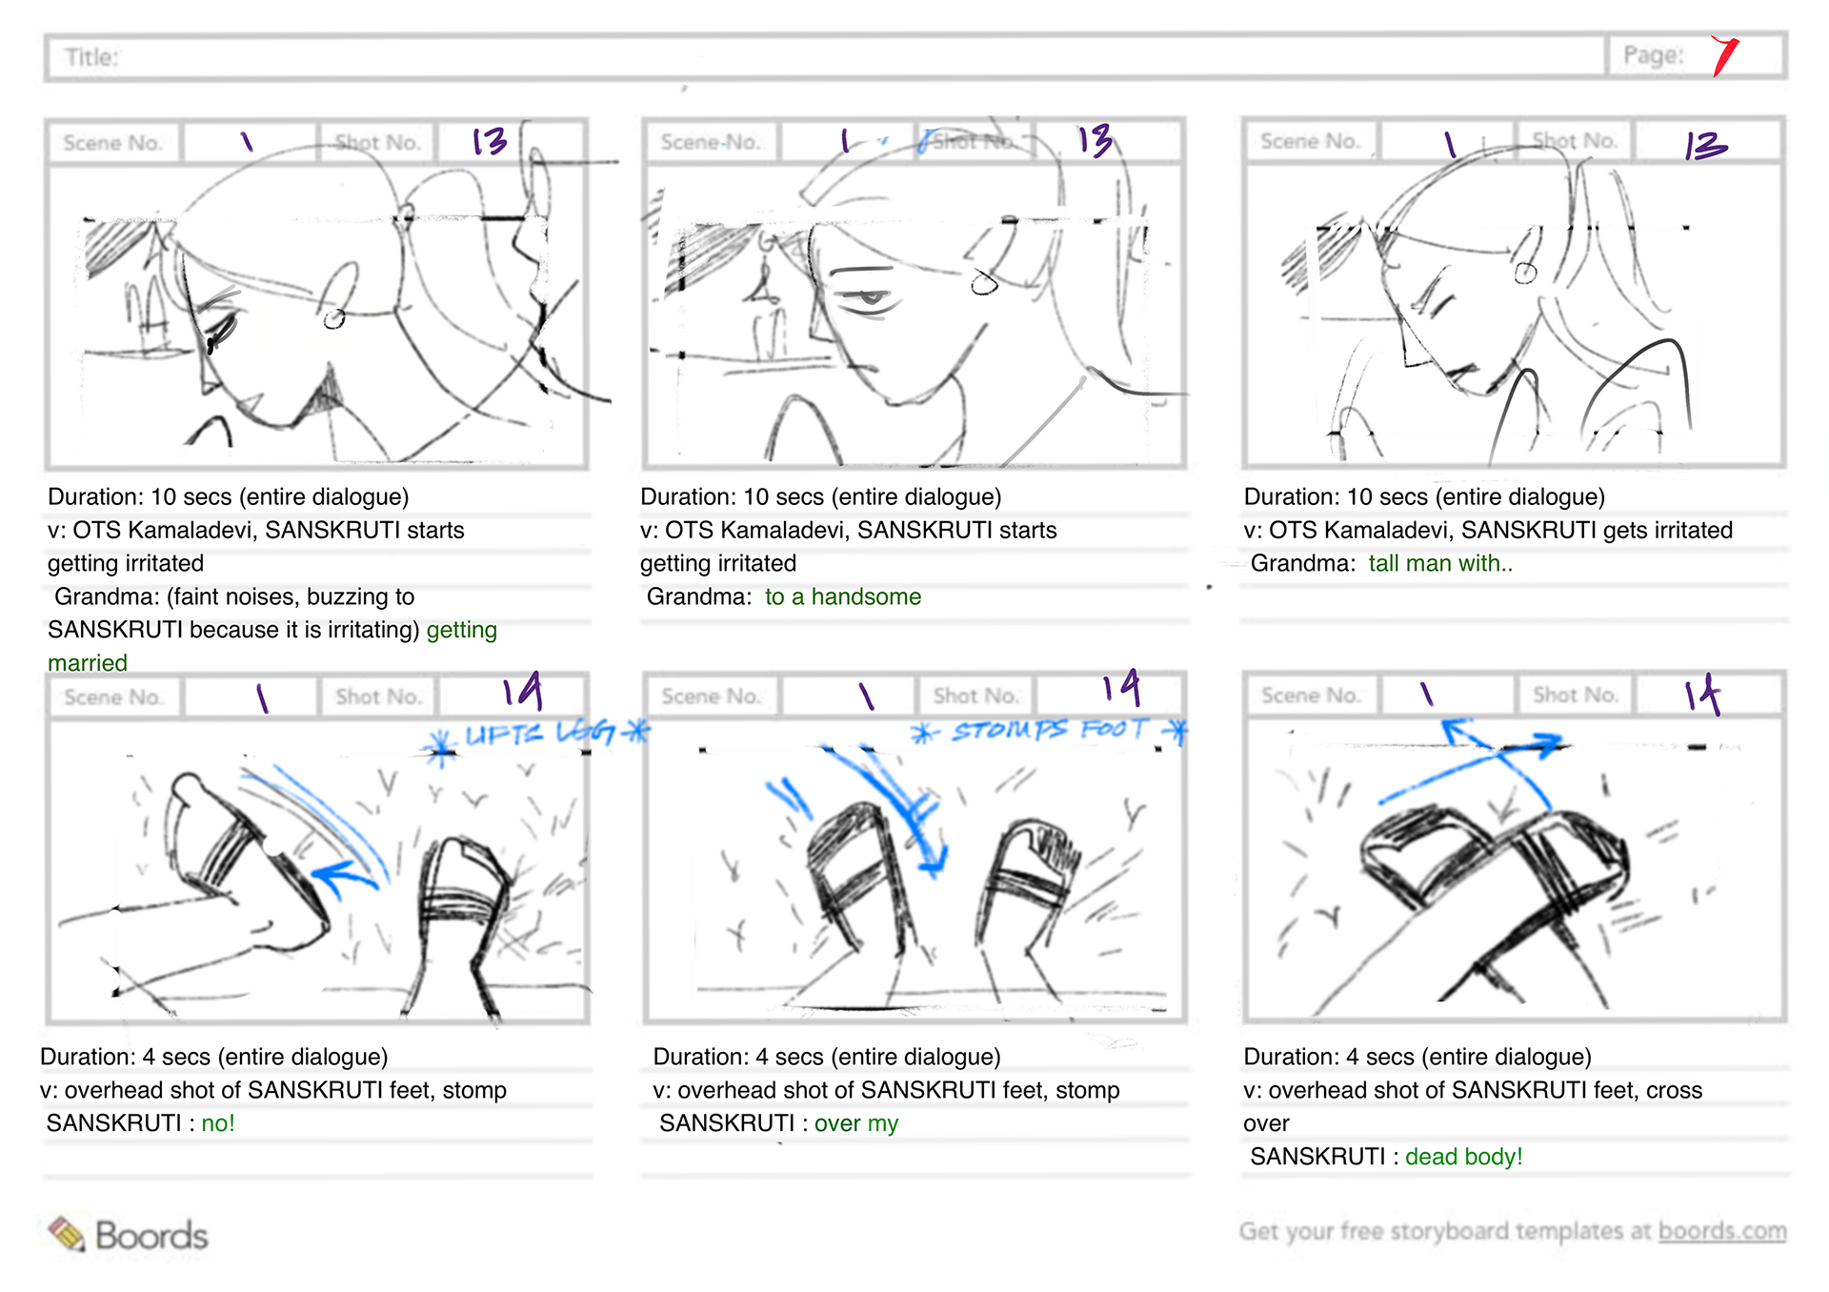Click the 'no!' dialogue in first stomp panel
The width and height of the screenshot is (1829, 1292).
pyautogui.click(x=218, y=1123)
